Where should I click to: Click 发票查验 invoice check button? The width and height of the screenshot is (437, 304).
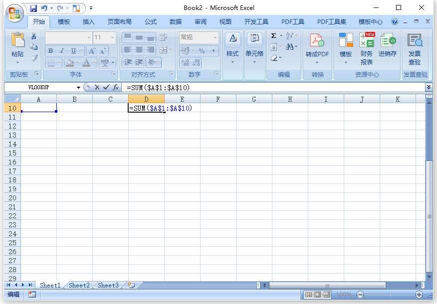tap(415, 49)
